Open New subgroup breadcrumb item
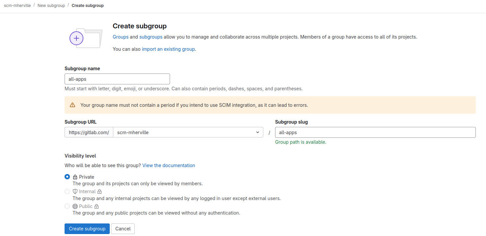The height and width of the screenshot is (236, 486). point(51,6)
